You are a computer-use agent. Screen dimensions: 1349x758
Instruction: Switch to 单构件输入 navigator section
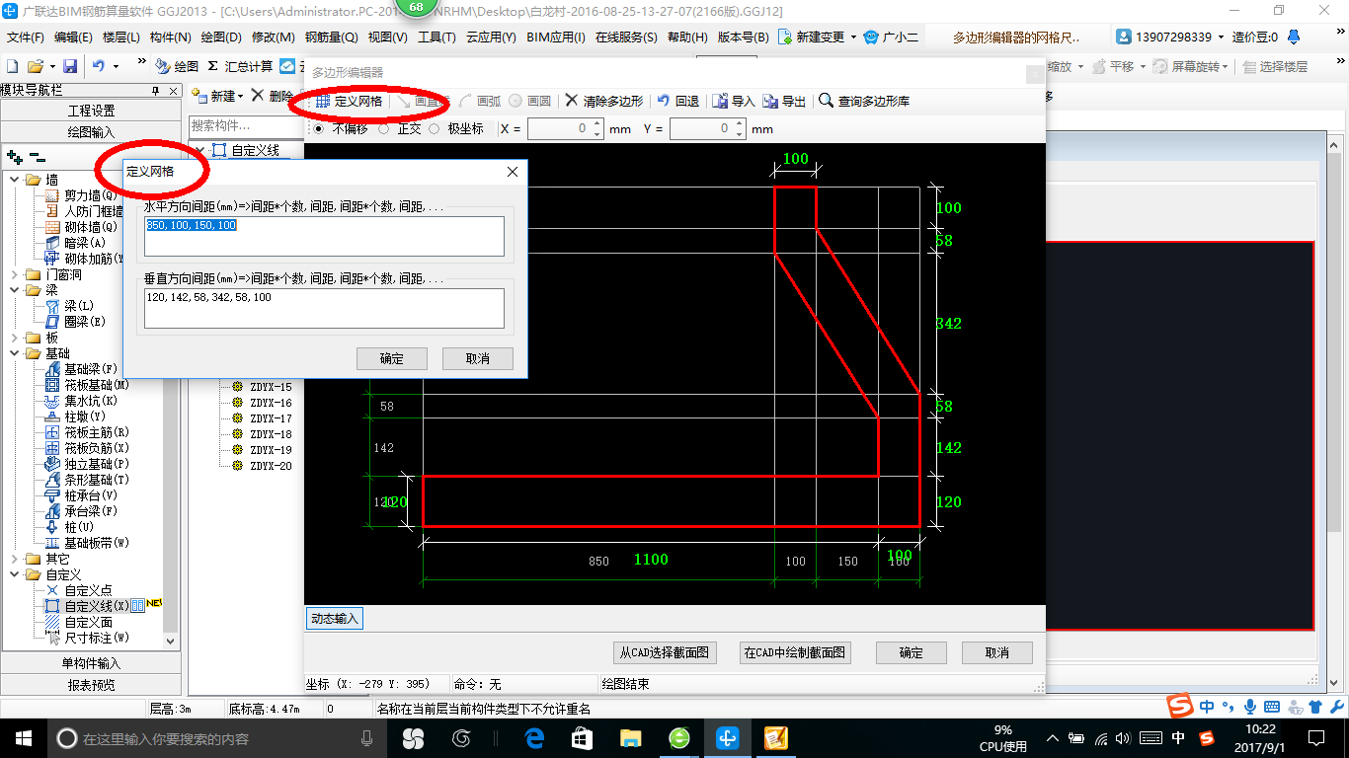pyautogui.click(x=91, y=663)
